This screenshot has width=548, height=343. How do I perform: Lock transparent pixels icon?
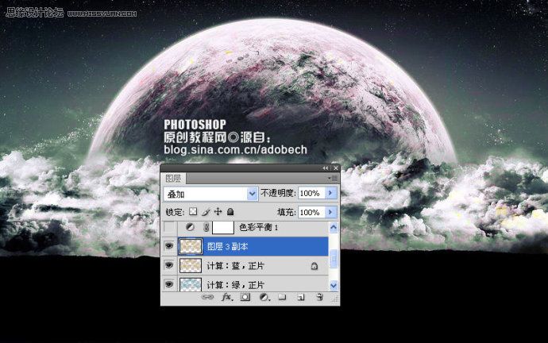coord(193,211)
